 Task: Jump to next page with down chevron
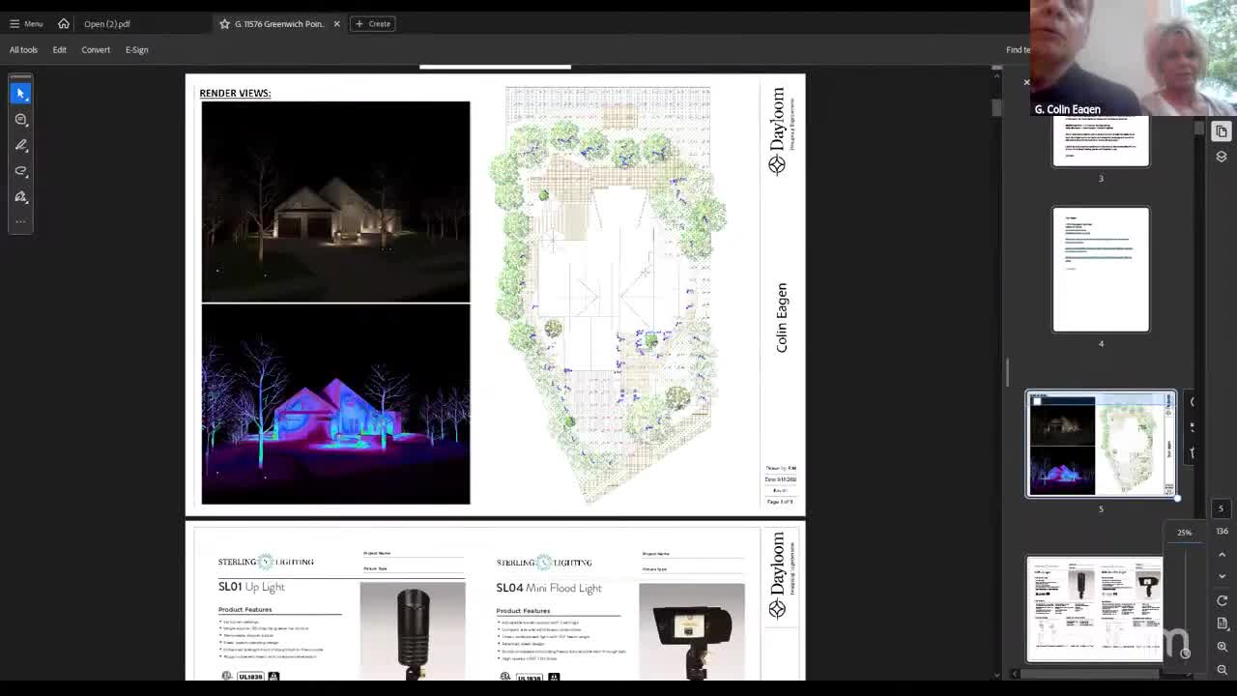[x=1222, y=576]
